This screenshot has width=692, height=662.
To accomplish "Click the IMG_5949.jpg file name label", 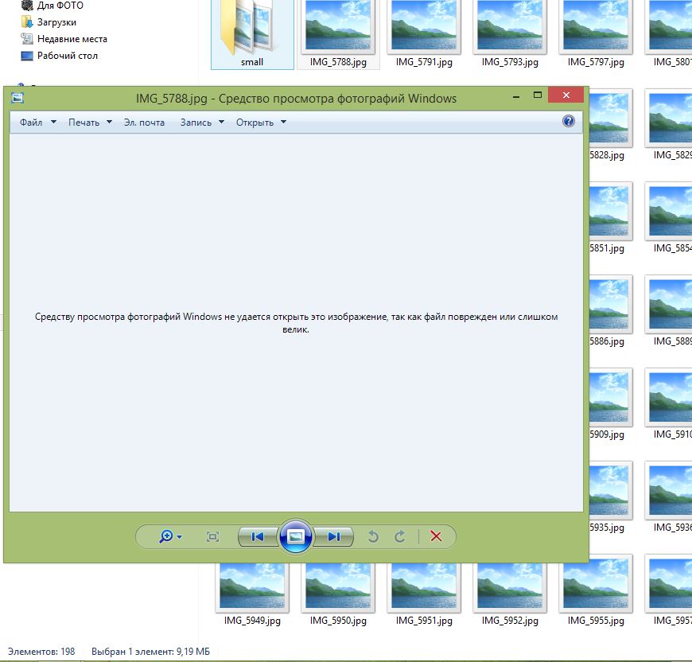I will tap(252, 621).
